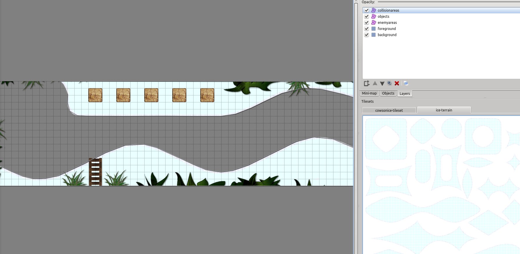520x254 pixels.
Task: Click the fifth wooden crate on map
Action: coord(207,95)
